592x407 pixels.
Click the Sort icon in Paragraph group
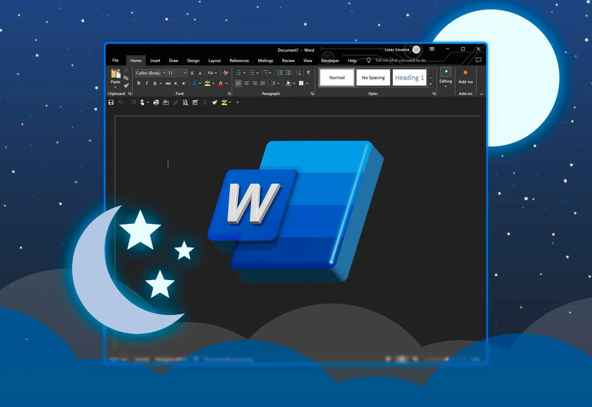tap(298, 73)
